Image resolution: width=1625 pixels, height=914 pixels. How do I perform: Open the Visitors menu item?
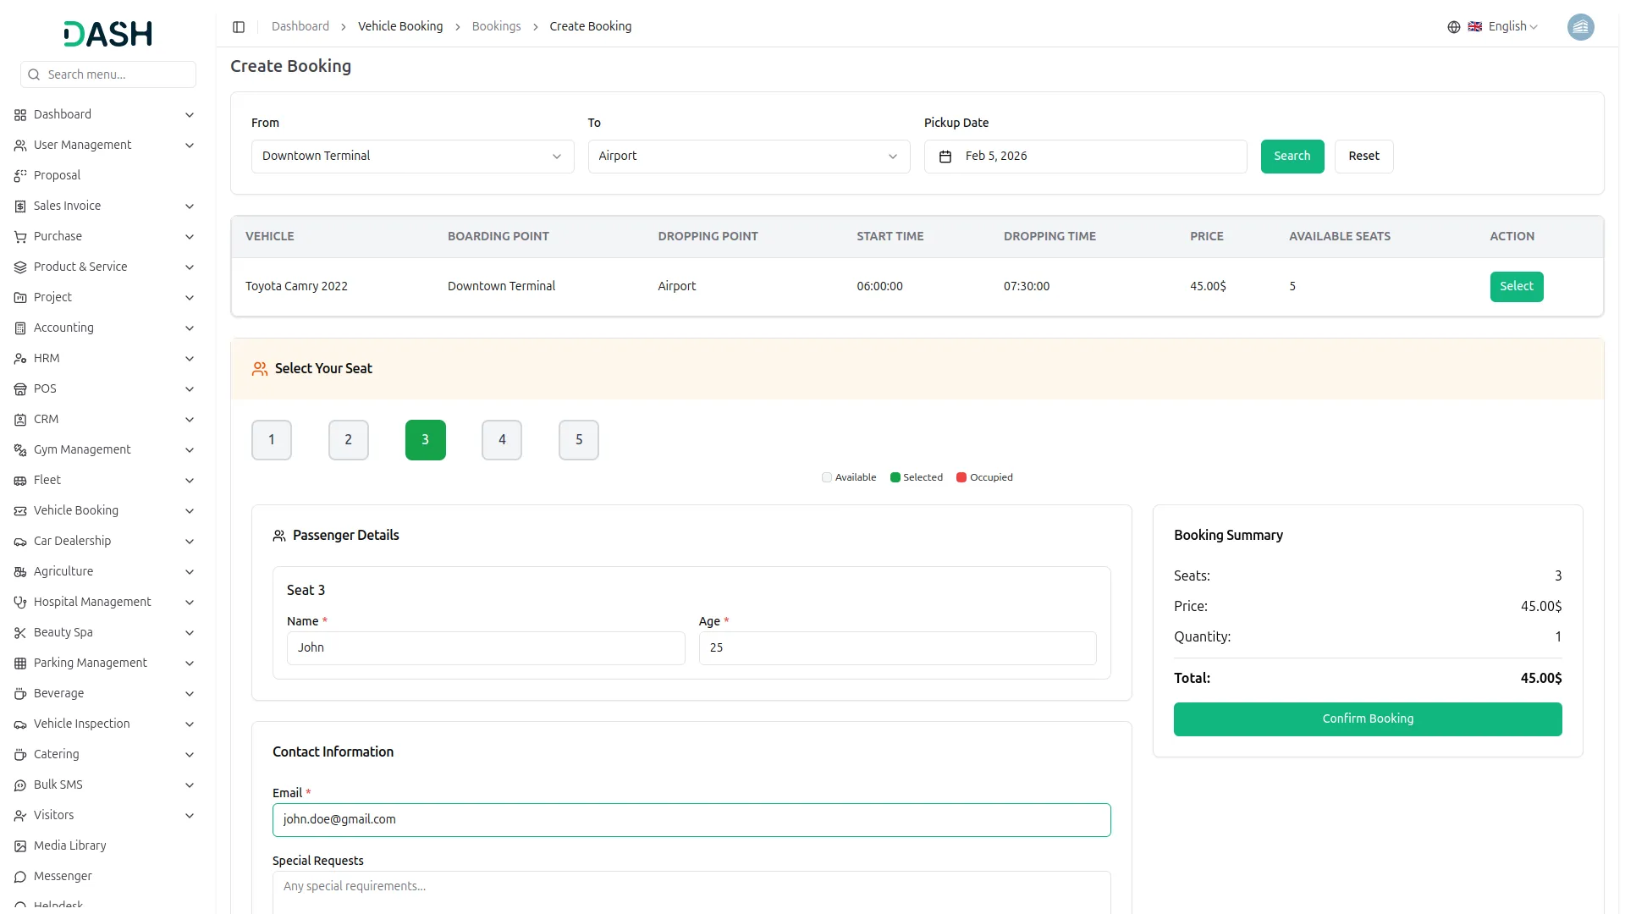(x=105, y=816)
